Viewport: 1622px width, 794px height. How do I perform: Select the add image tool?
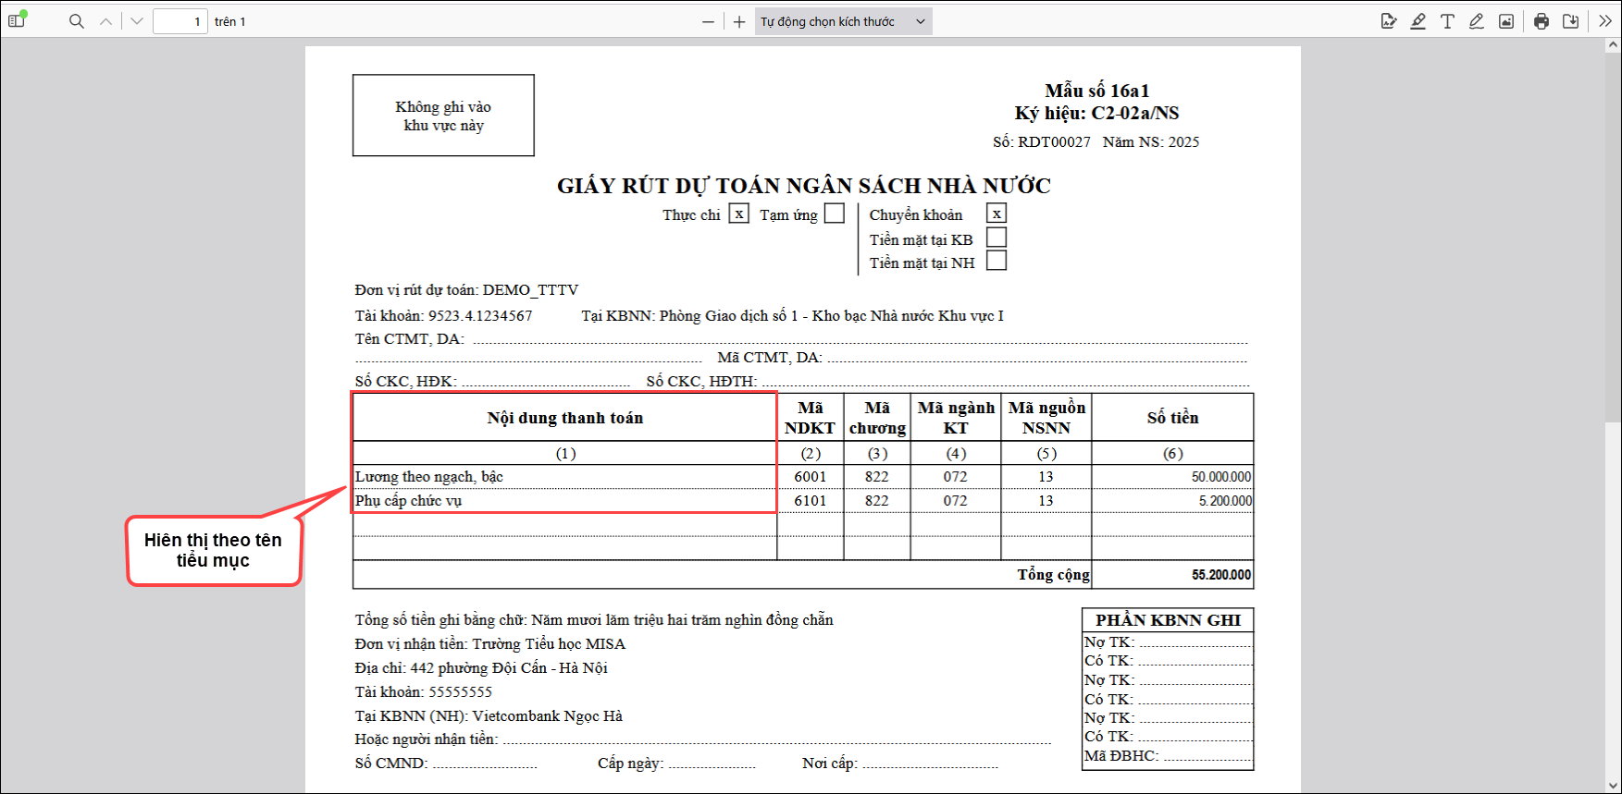[x=1506, y=21]
